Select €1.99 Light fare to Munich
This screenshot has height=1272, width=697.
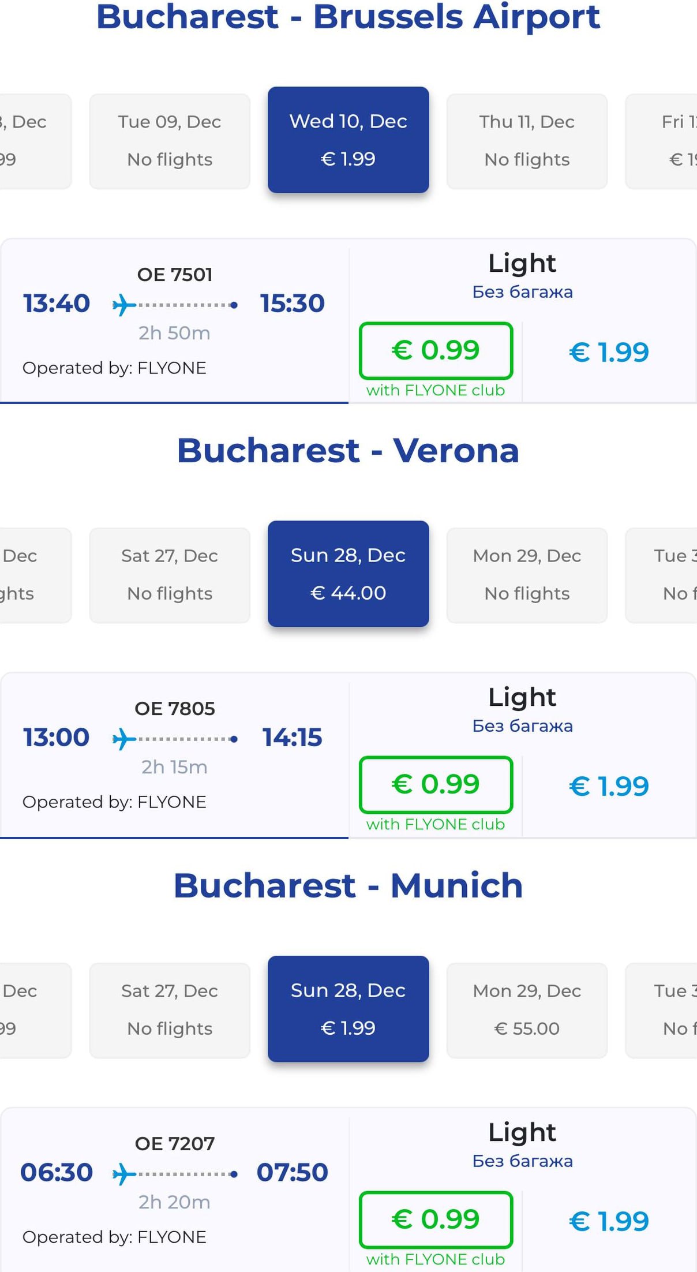pos(609,1221)
